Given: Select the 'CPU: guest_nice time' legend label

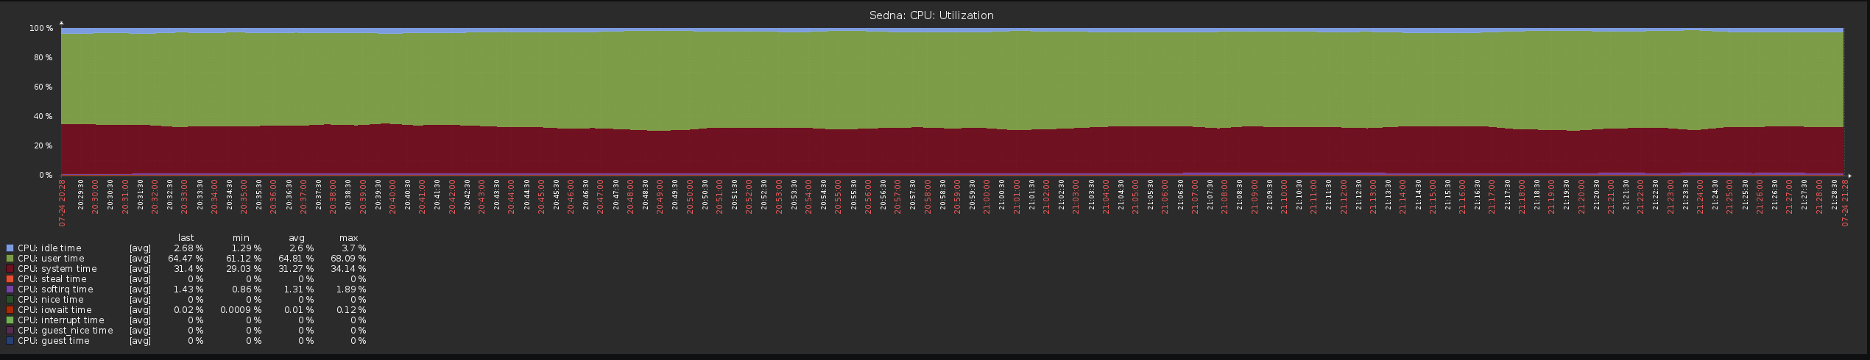Looking at the screenshot, I should pos(65,331).
